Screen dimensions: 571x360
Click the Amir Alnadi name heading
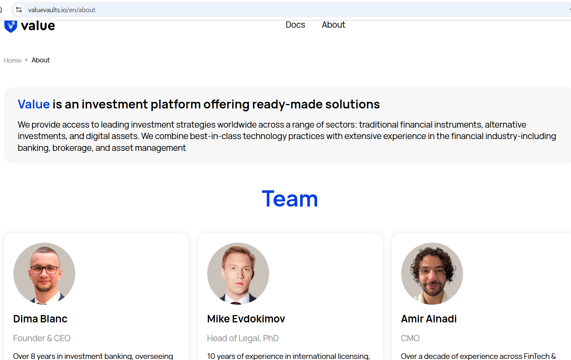[429, 319]
